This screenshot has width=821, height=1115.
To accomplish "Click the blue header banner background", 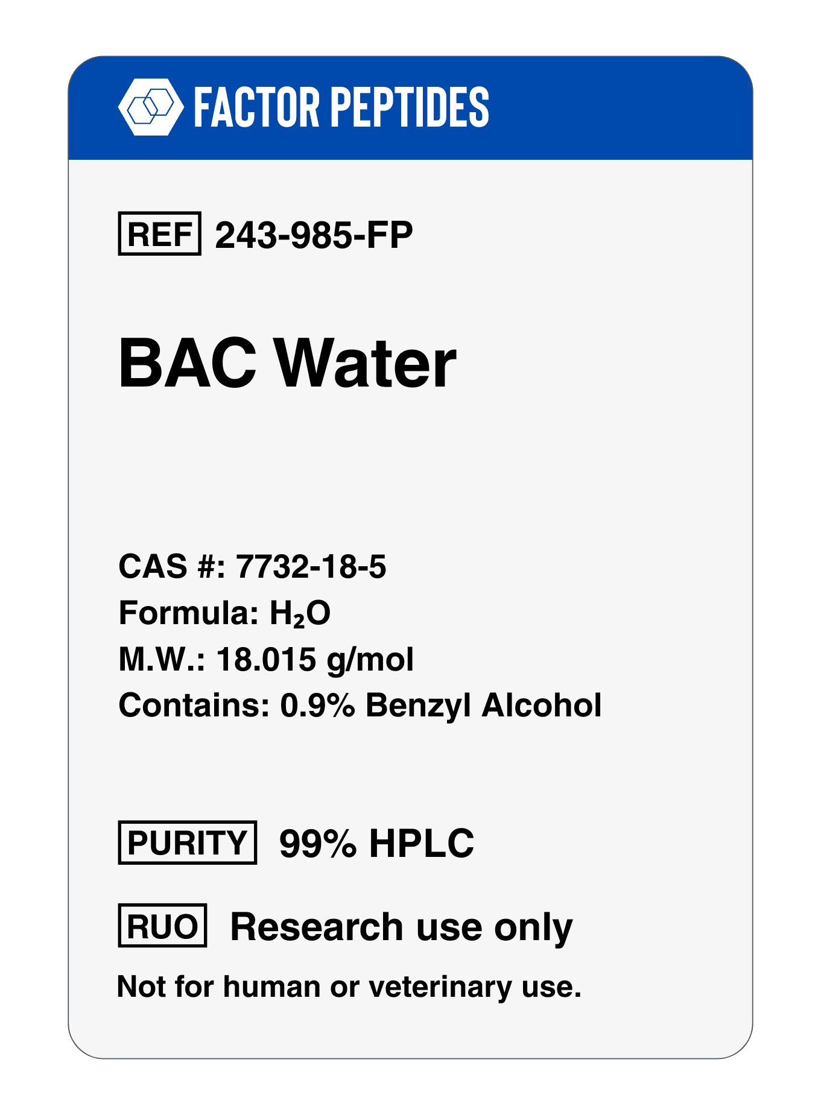I will click(621, 109).
